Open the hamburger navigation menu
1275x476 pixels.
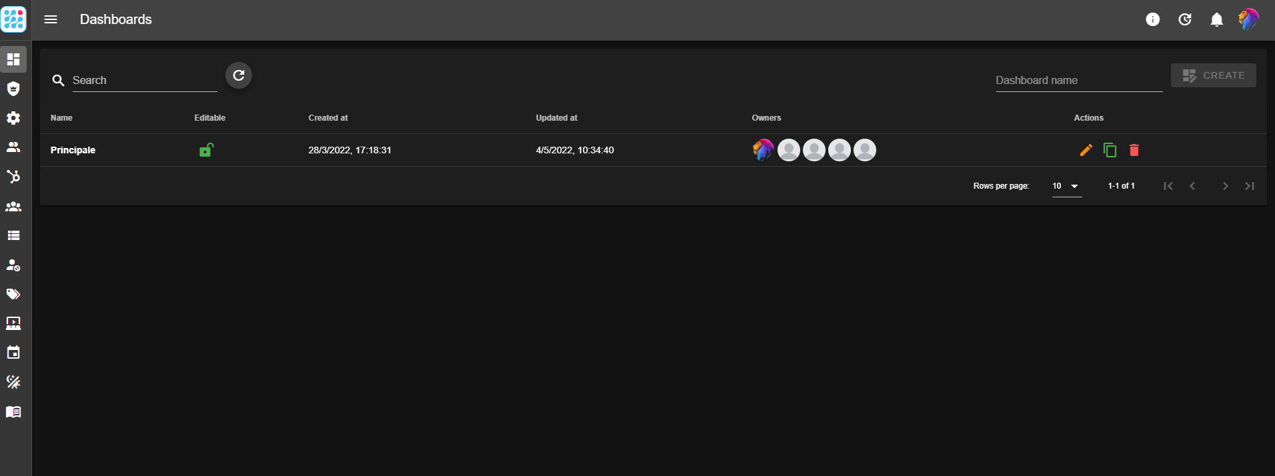(x=51, y=19)
